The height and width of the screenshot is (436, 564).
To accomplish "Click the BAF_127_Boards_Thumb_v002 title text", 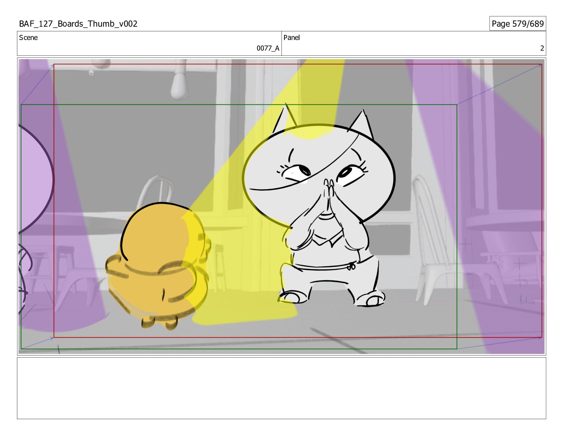I will 78,24.
